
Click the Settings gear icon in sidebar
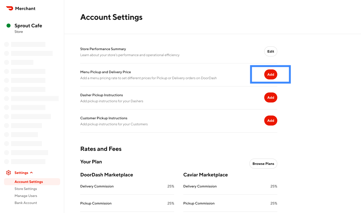pyautogui.click(x=8, y=172)
